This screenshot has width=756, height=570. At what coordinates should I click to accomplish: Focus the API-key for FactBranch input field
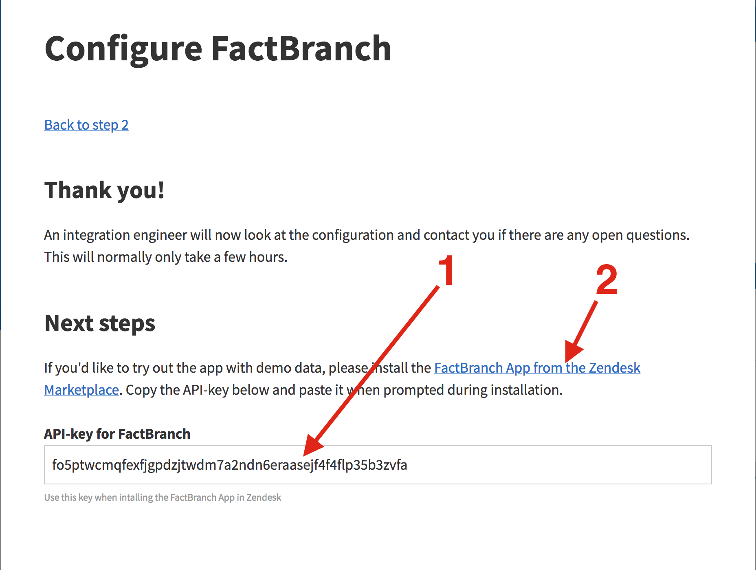pos(558,465)
